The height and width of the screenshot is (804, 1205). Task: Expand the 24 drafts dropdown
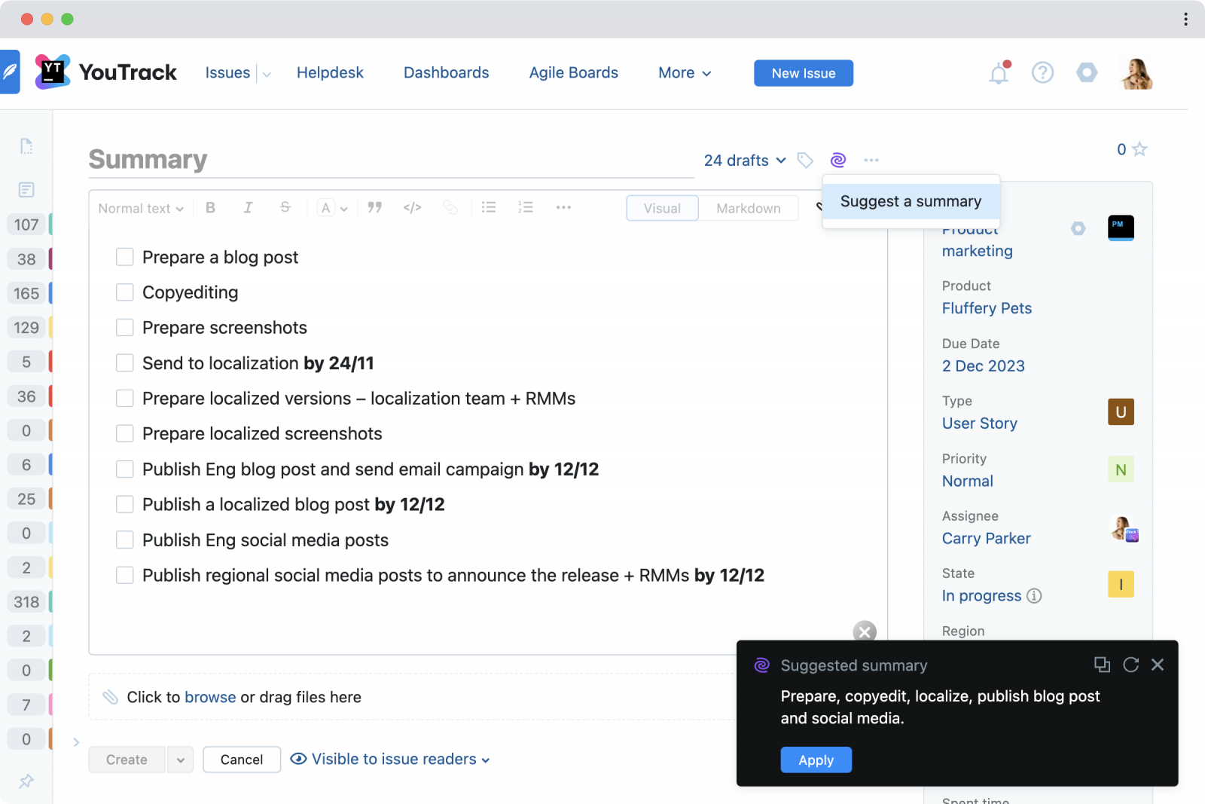tap(745, 160)
